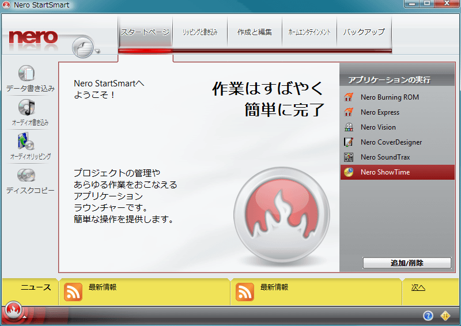Close the Nero StartSmart window

pyautogui.click(x=447, y=3)
